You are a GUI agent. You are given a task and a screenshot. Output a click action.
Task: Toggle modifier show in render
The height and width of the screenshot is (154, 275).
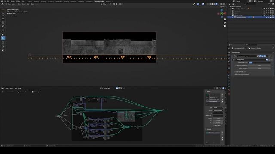(x=265, y=56)
